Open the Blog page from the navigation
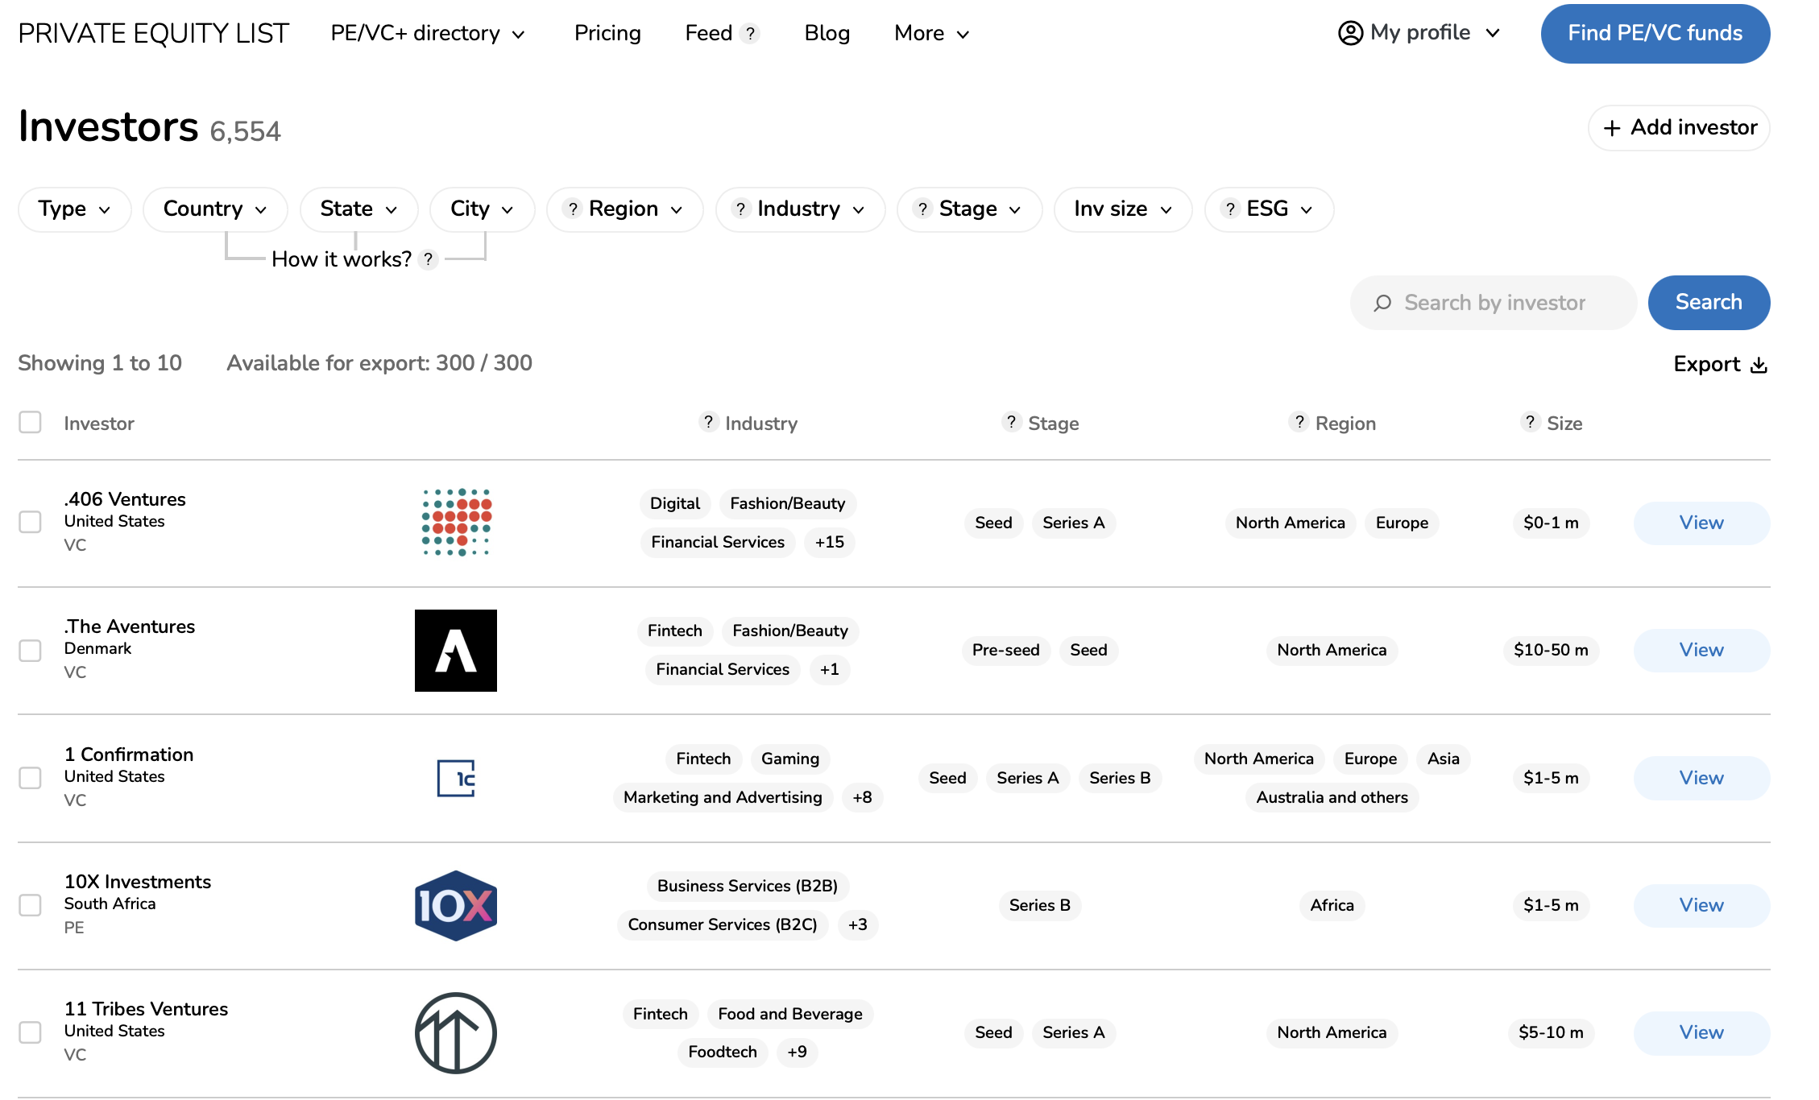The height and width of the screenshot is (1100, 1819). [827, 33]
